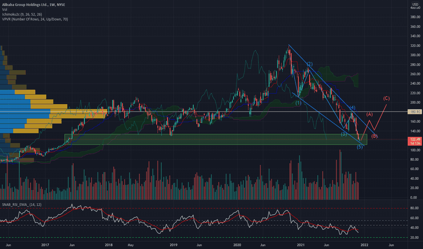
Task: Click the 2017 time axis label
Action: 45,245
